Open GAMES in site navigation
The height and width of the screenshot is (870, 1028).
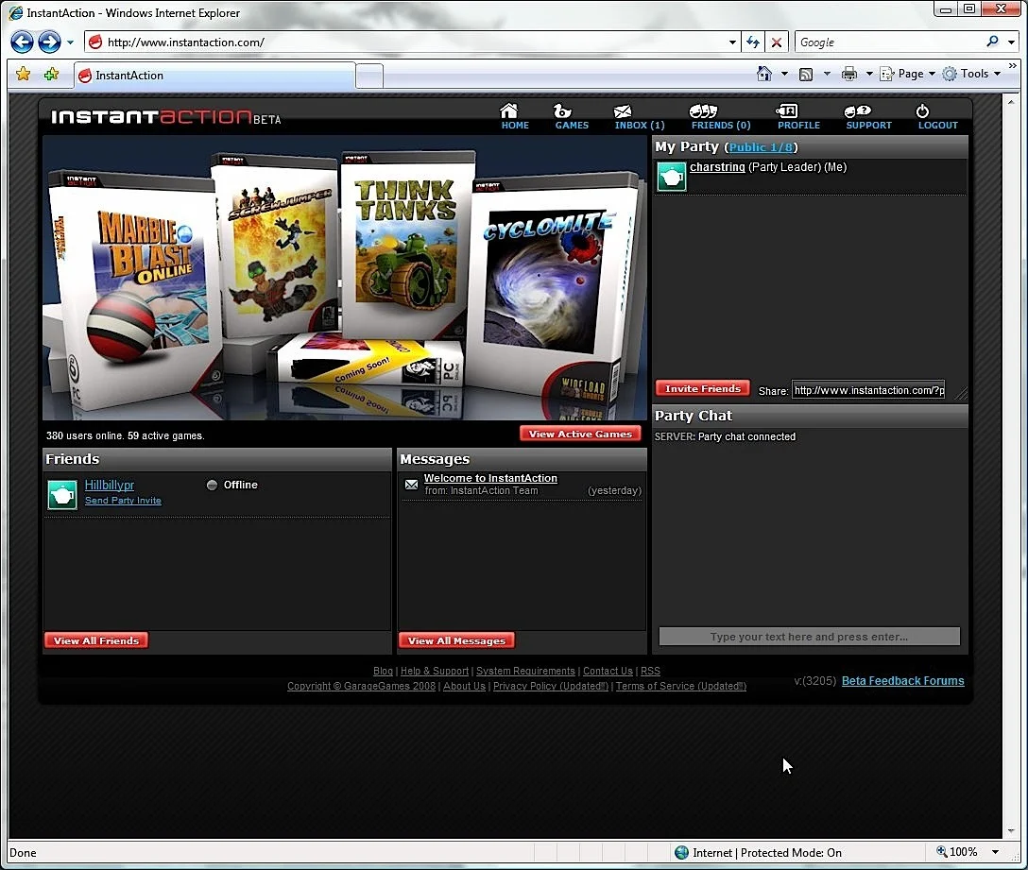click(x=571, y=117)
